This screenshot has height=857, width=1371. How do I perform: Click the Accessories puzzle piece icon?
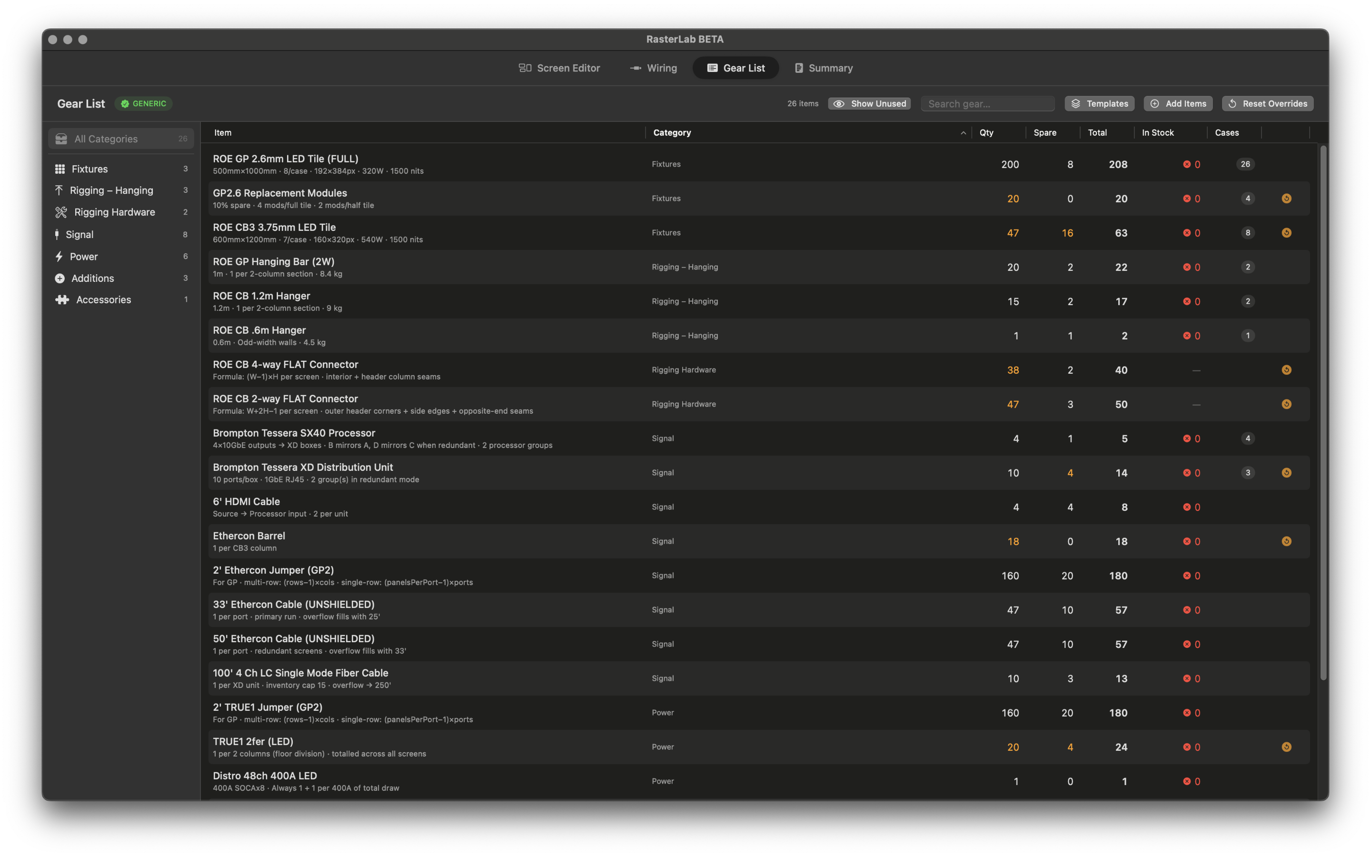tap(62, 300)
